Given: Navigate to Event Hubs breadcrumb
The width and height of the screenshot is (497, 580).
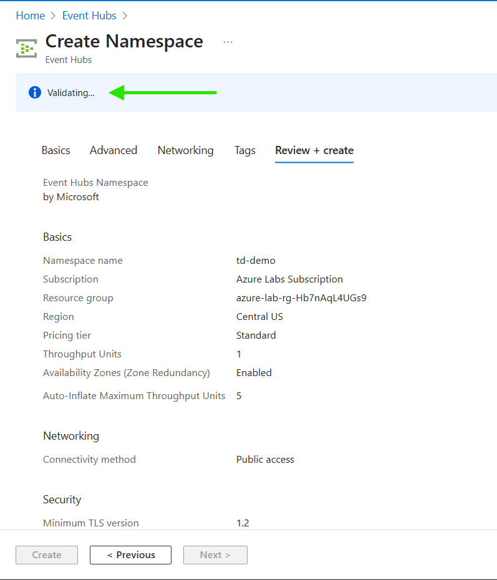Looking at the screenshot, I should [x=89, y=16].
